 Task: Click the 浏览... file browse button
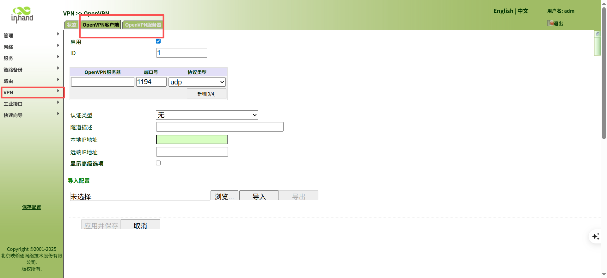click(224, 196)
